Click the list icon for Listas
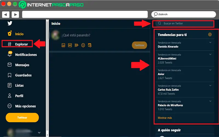 coord(10,85)
